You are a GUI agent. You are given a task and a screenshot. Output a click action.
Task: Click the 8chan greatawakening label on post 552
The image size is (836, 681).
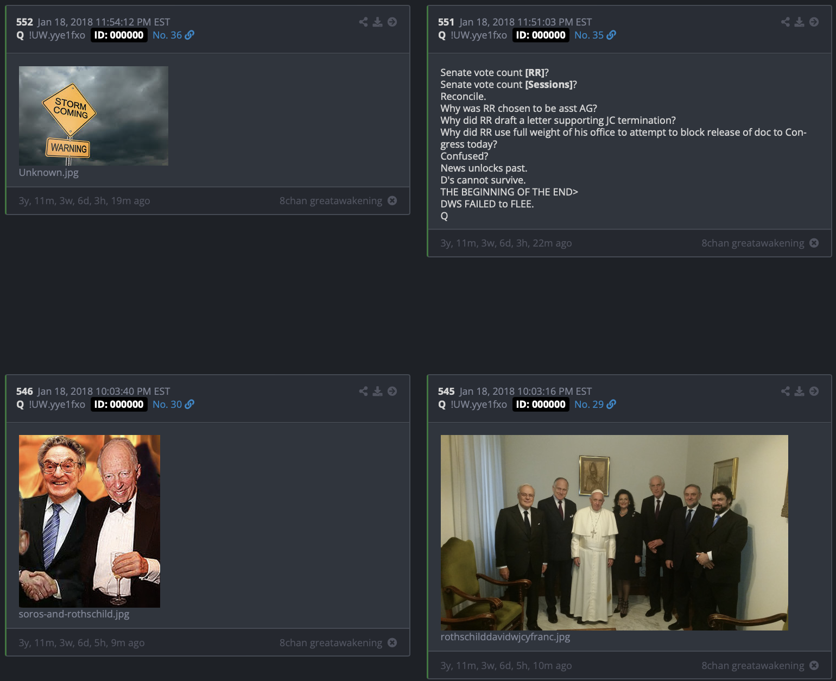(331, 200)
